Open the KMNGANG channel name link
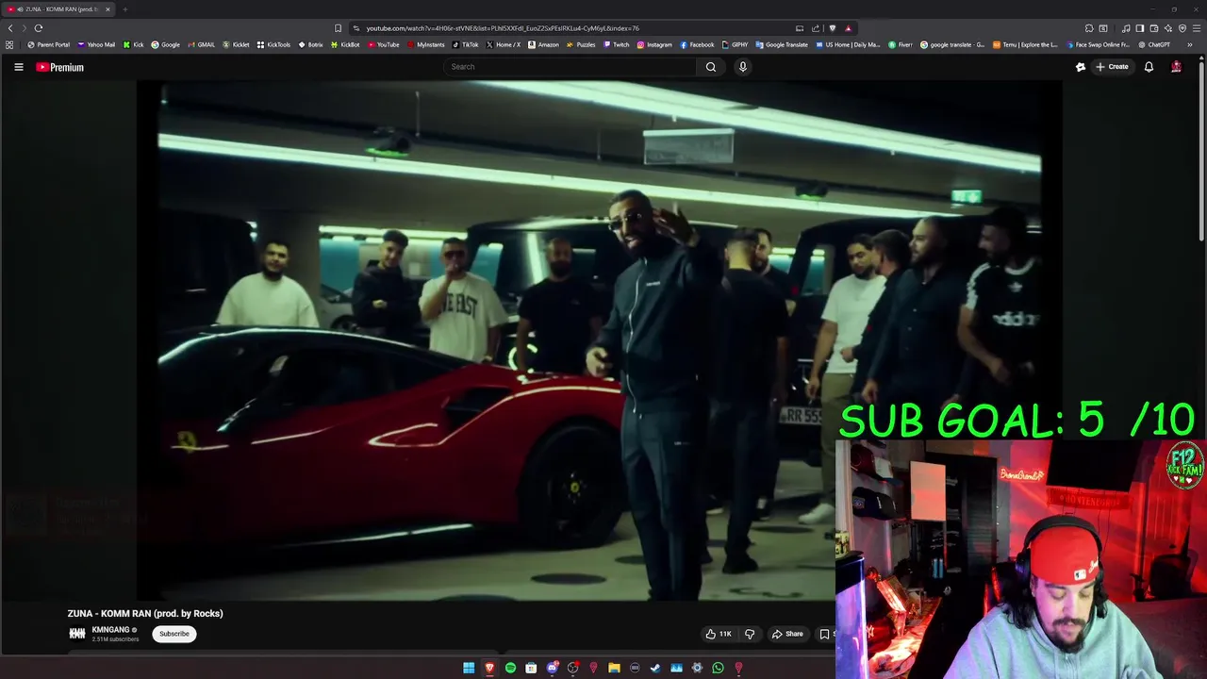The height and width of the screenshot is (679, 1207). click(110, 630)
